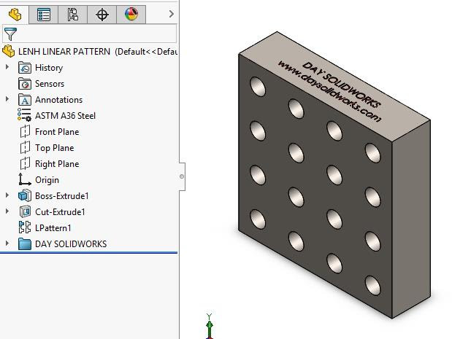The image size is (452, 339).
Task: Select the Top Plane label
Action: click(x=55, y=148)
